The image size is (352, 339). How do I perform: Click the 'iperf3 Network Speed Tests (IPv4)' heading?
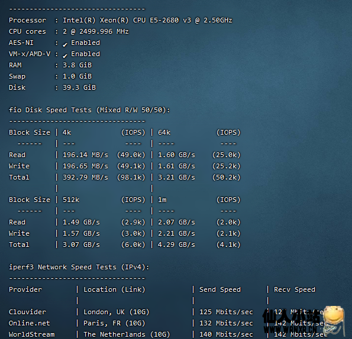[79, 267]
